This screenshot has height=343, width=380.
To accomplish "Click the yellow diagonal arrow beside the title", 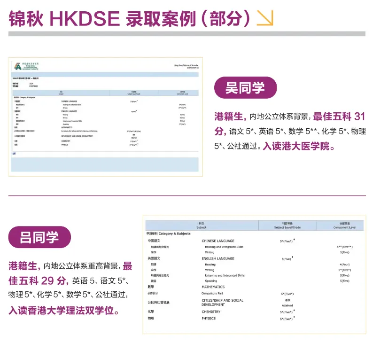I will point(265,18).
